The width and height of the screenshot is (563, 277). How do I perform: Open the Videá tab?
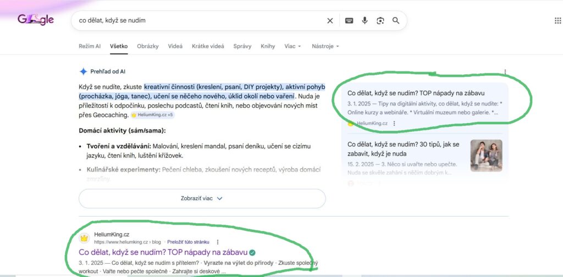click(175, 46)
